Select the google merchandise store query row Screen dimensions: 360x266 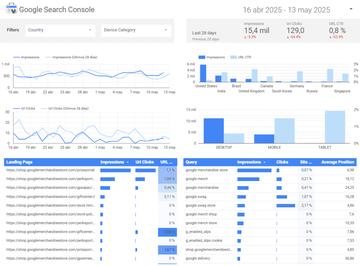tap(270, 170)
